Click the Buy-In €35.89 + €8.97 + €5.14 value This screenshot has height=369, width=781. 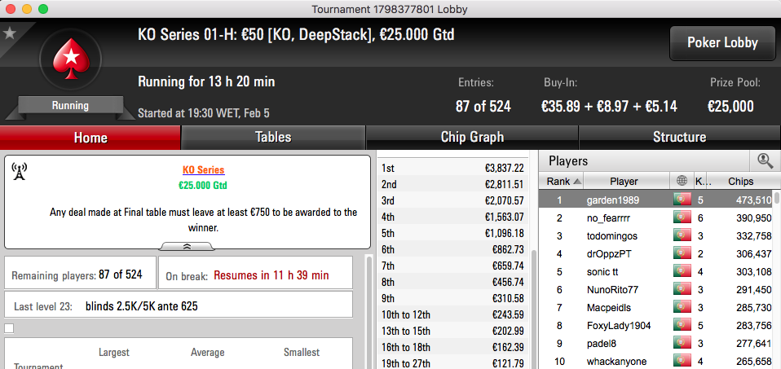click(x=609, y=106)
